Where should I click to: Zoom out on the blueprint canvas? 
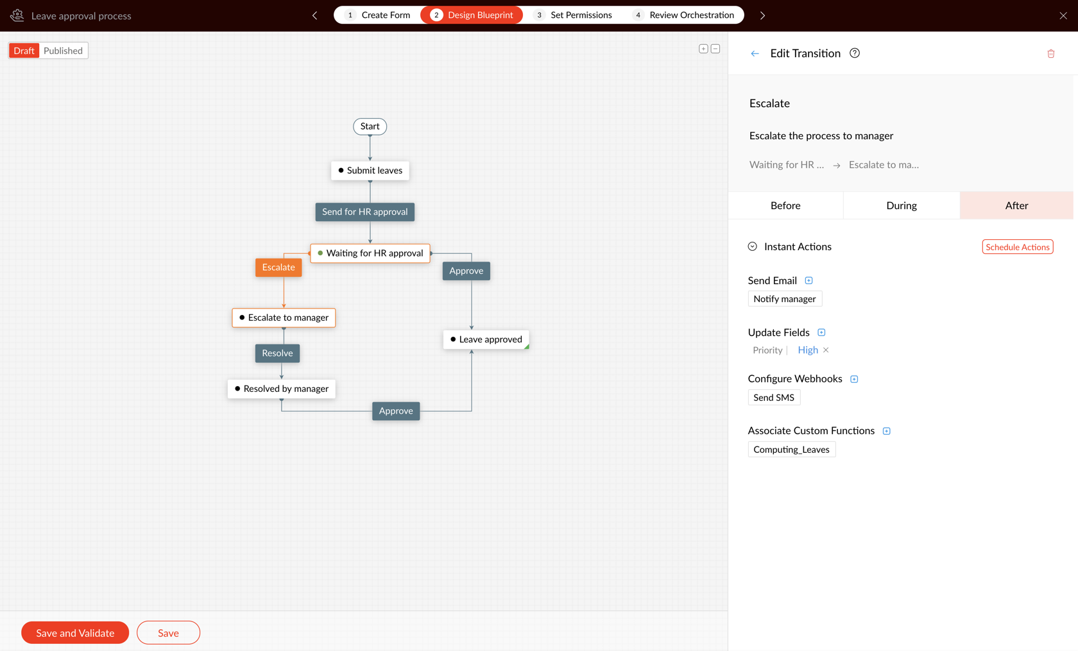pos(715,49)
